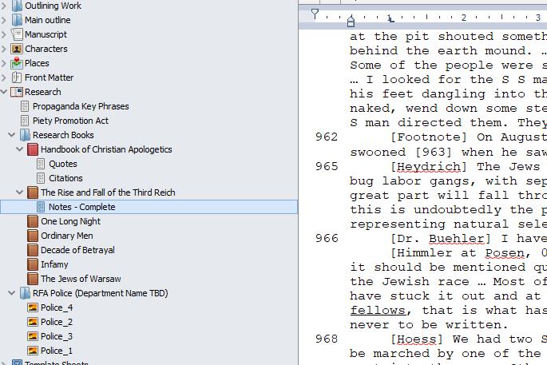Viewport: 547px width, 365px height.
Task: Click the Propaganda Key Phrases document icon
Action: coord(25,106)
